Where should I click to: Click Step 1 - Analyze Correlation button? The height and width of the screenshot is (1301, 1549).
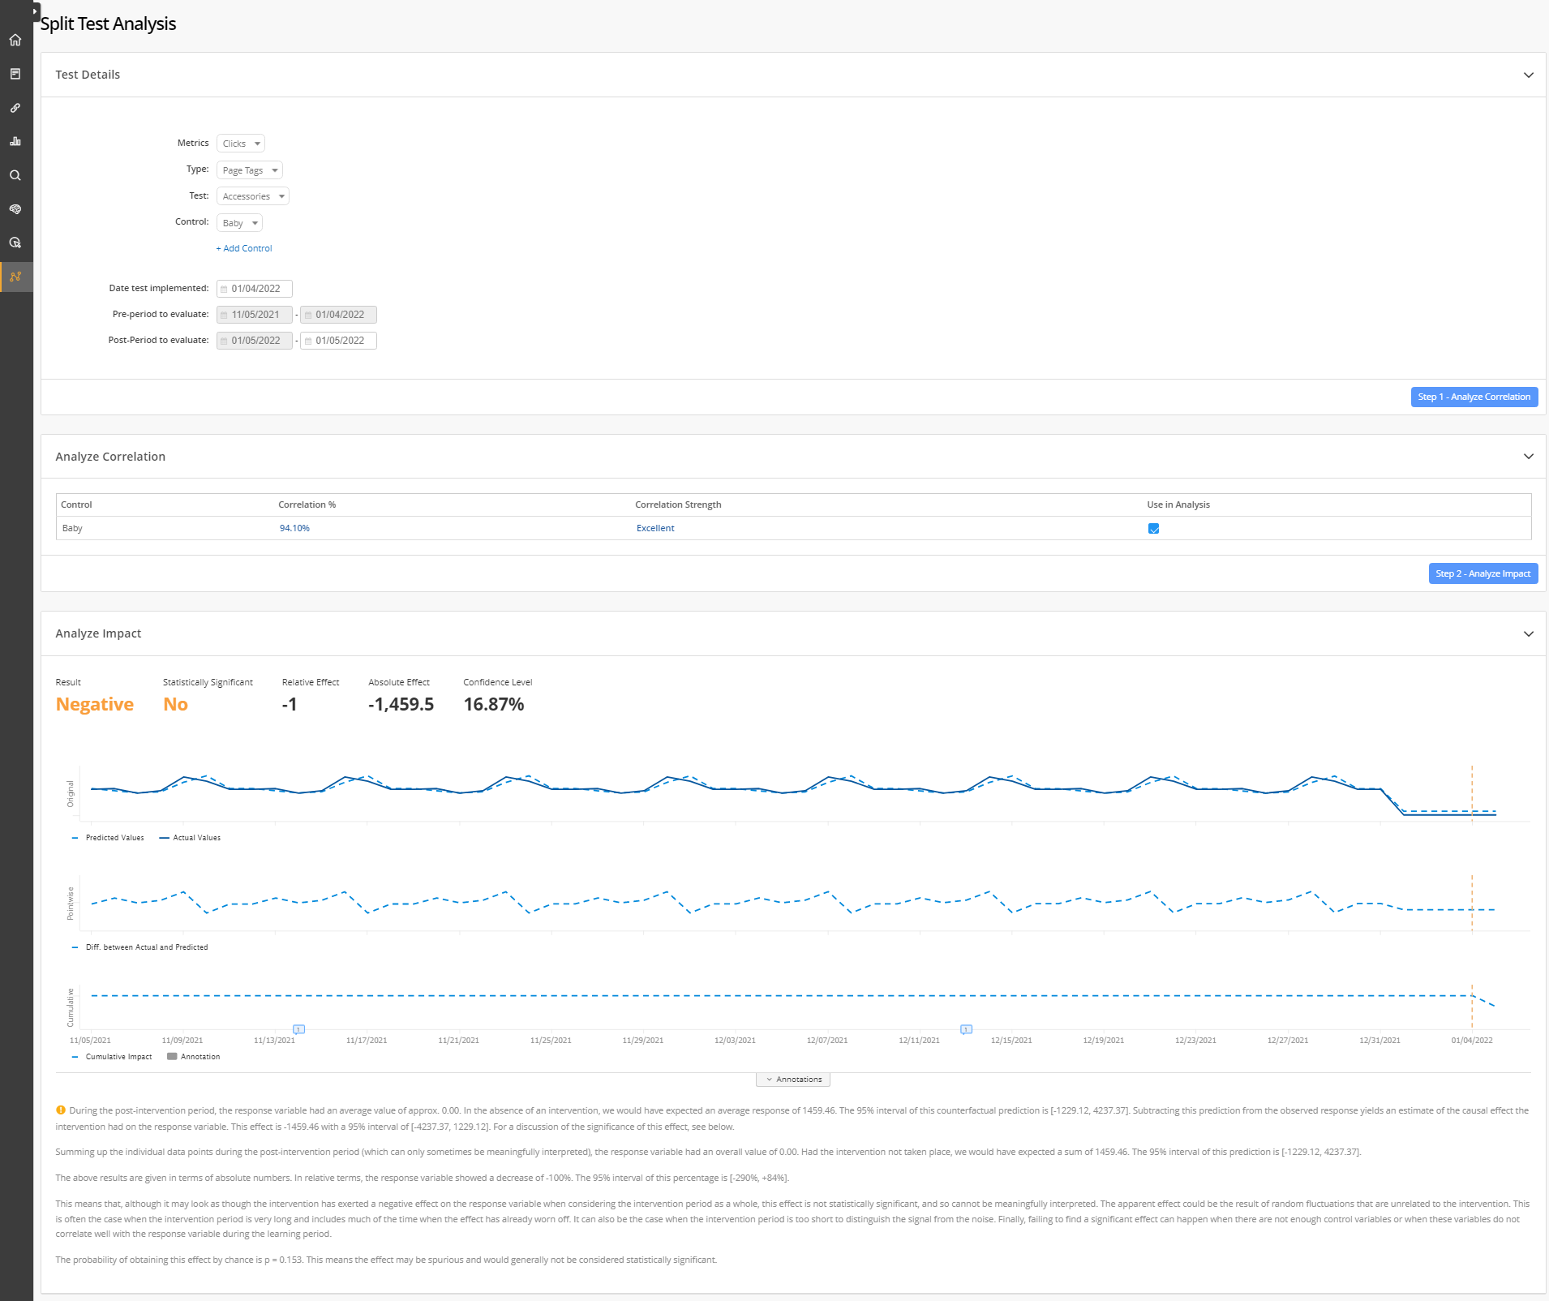point(1474,397)
